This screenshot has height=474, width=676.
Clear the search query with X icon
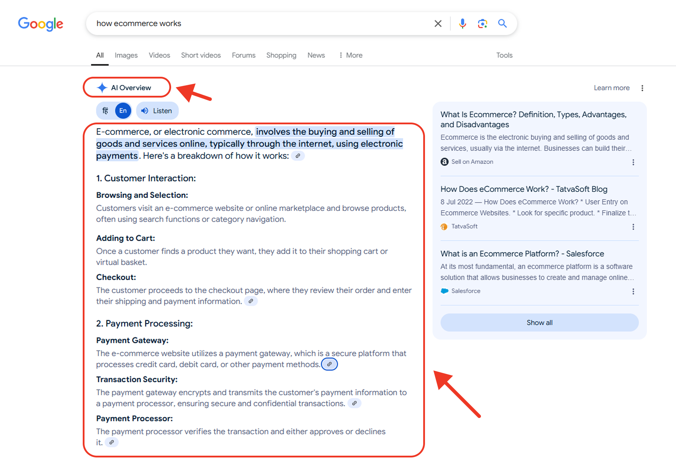[x=438, y=24]
